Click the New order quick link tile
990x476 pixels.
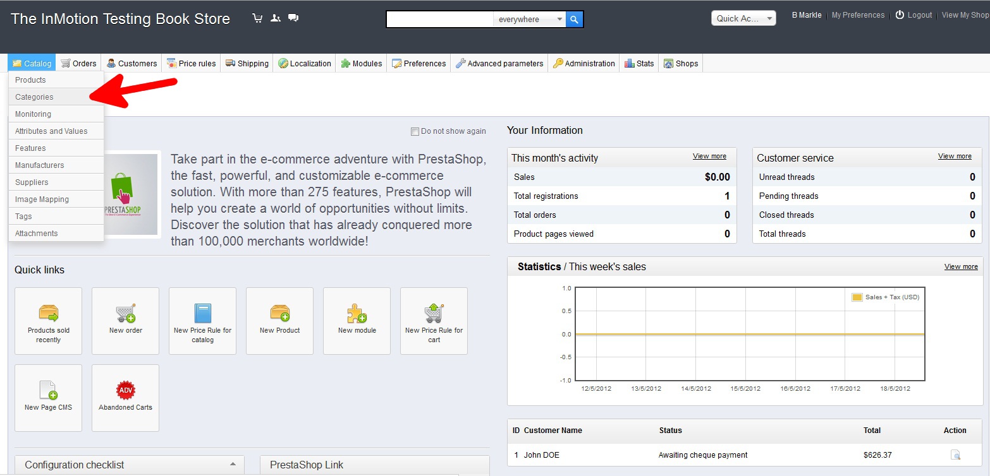(x=125, y=321)
